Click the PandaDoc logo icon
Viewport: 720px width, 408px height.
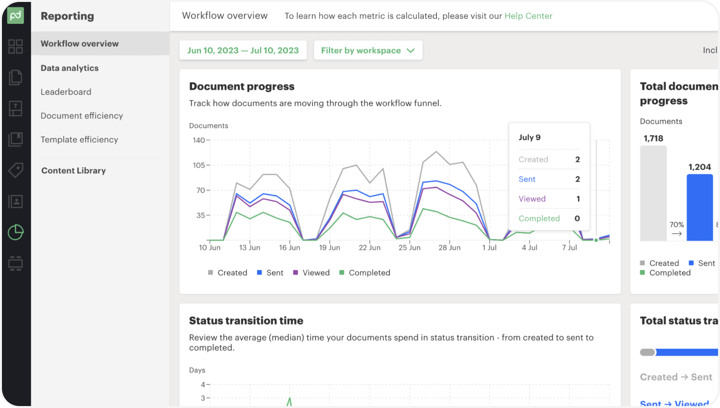tap(16, 16)
